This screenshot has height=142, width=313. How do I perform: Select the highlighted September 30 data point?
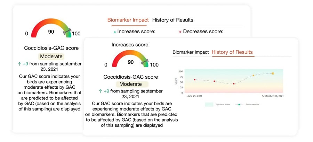coord(273,73)
